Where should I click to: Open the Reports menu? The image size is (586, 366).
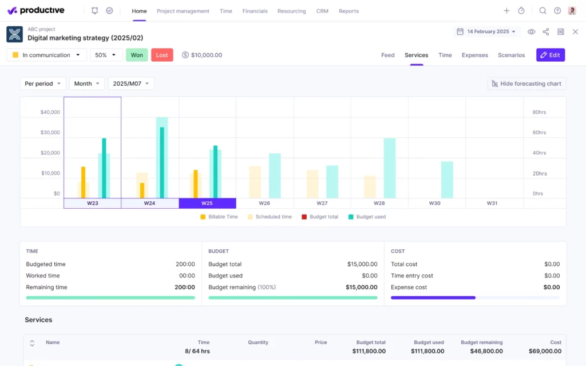349,11
